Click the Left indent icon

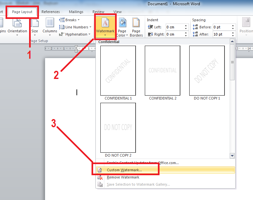[150, 27]
